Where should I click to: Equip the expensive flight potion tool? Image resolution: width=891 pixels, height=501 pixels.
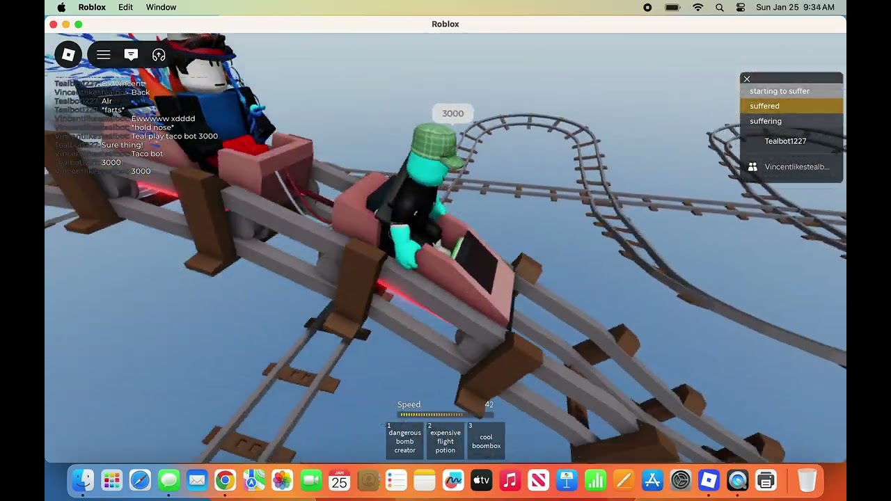tap(445, 441)
